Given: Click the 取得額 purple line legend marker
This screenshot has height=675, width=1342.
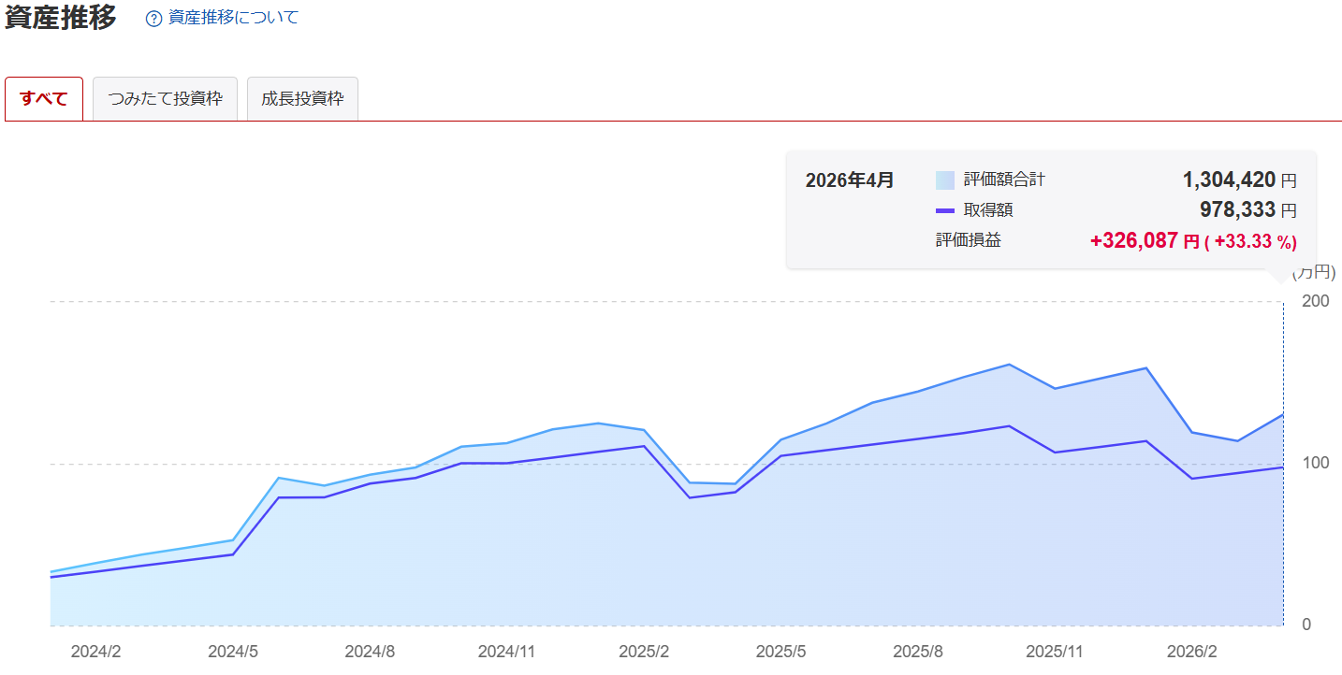Looking at the screenshot, I should click(x=945, y=210).
